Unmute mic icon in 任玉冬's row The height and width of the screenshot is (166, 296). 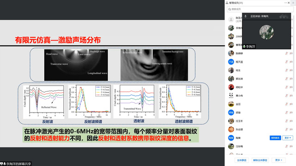[x=287, y=121]
